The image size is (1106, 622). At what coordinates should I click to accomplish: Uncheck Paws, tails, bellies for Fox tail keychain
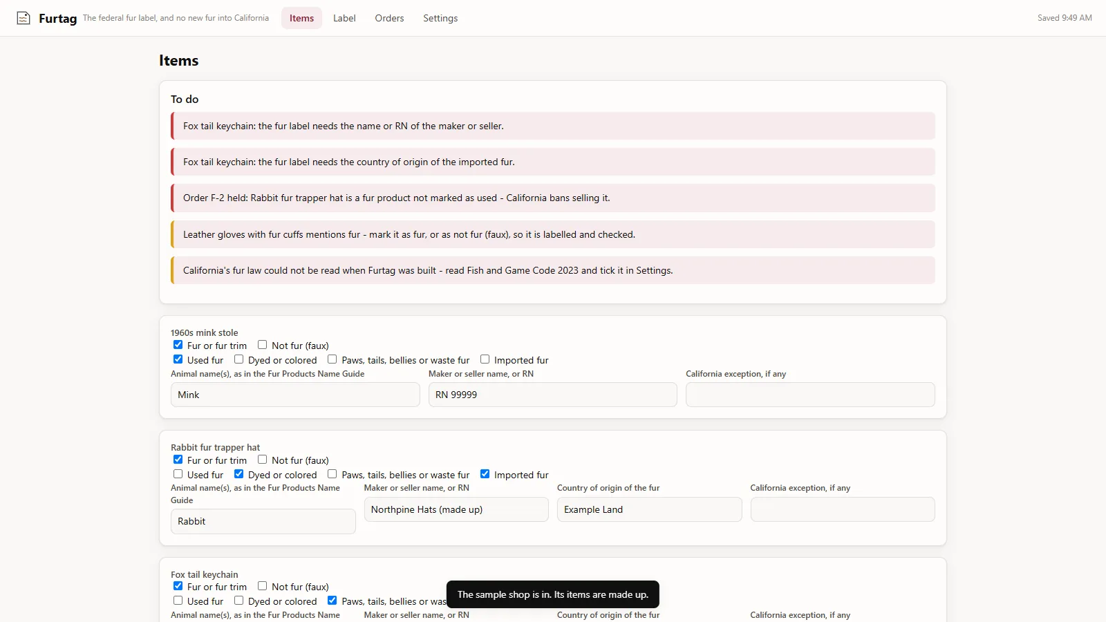tap(332, 601)
